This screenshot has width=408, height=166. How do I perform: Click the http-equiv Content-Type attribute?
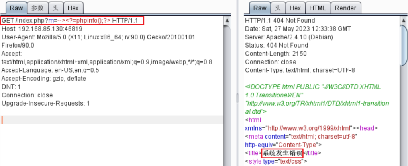click(283, 145)
